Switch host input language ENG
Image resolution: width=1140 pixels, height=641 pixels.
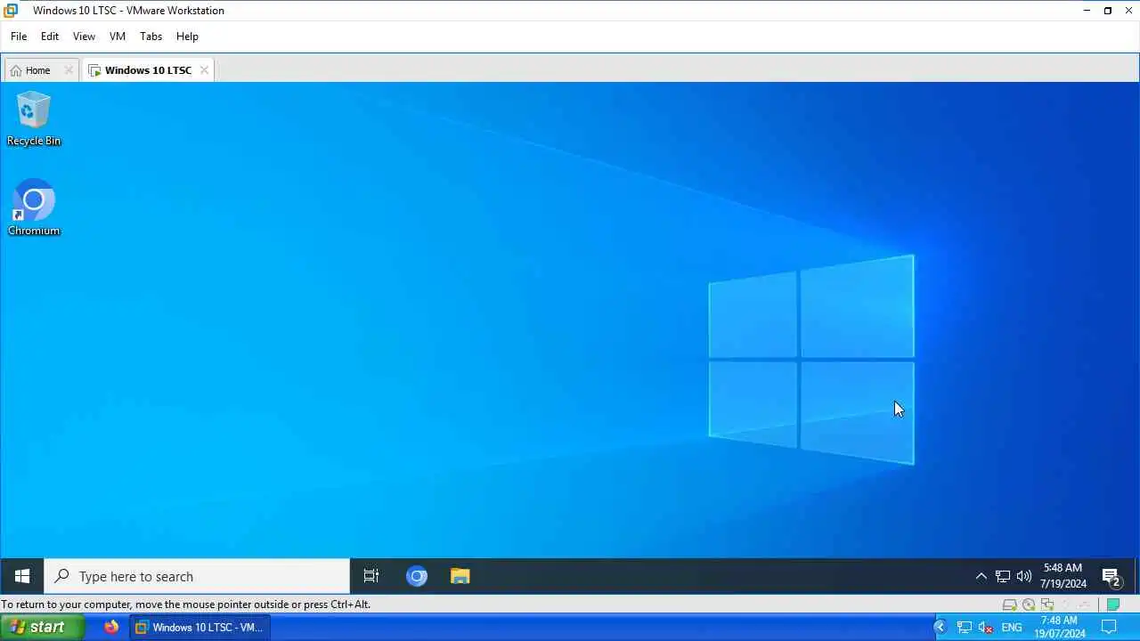click(1012, 628)
